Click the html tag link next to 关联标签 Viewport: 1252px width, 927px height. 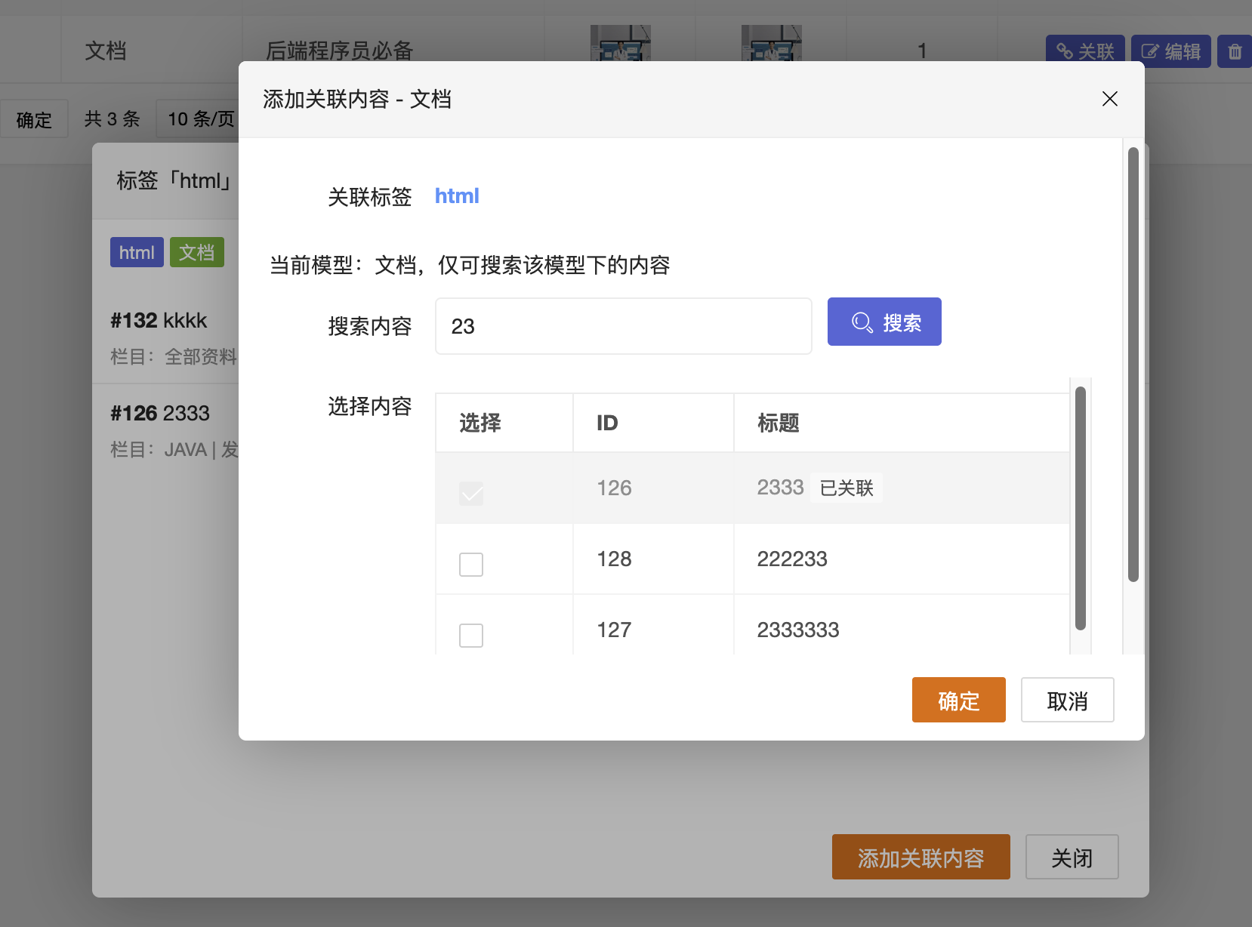click(457, 196)
